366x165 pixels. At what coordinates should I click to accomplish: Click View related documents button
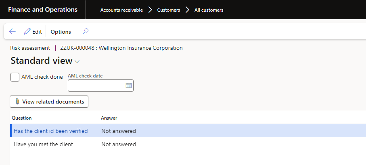tap(49, 102)
